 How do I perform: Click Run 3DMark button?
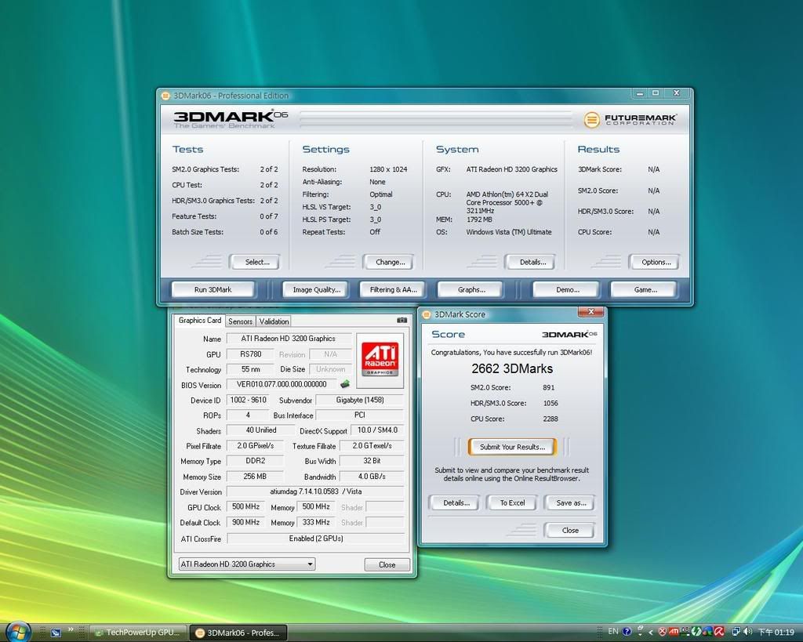coord(213,290)
